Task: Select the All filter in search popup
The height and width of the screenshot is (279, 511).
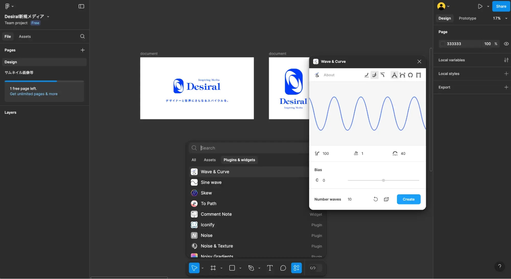Action: point(194,160)
